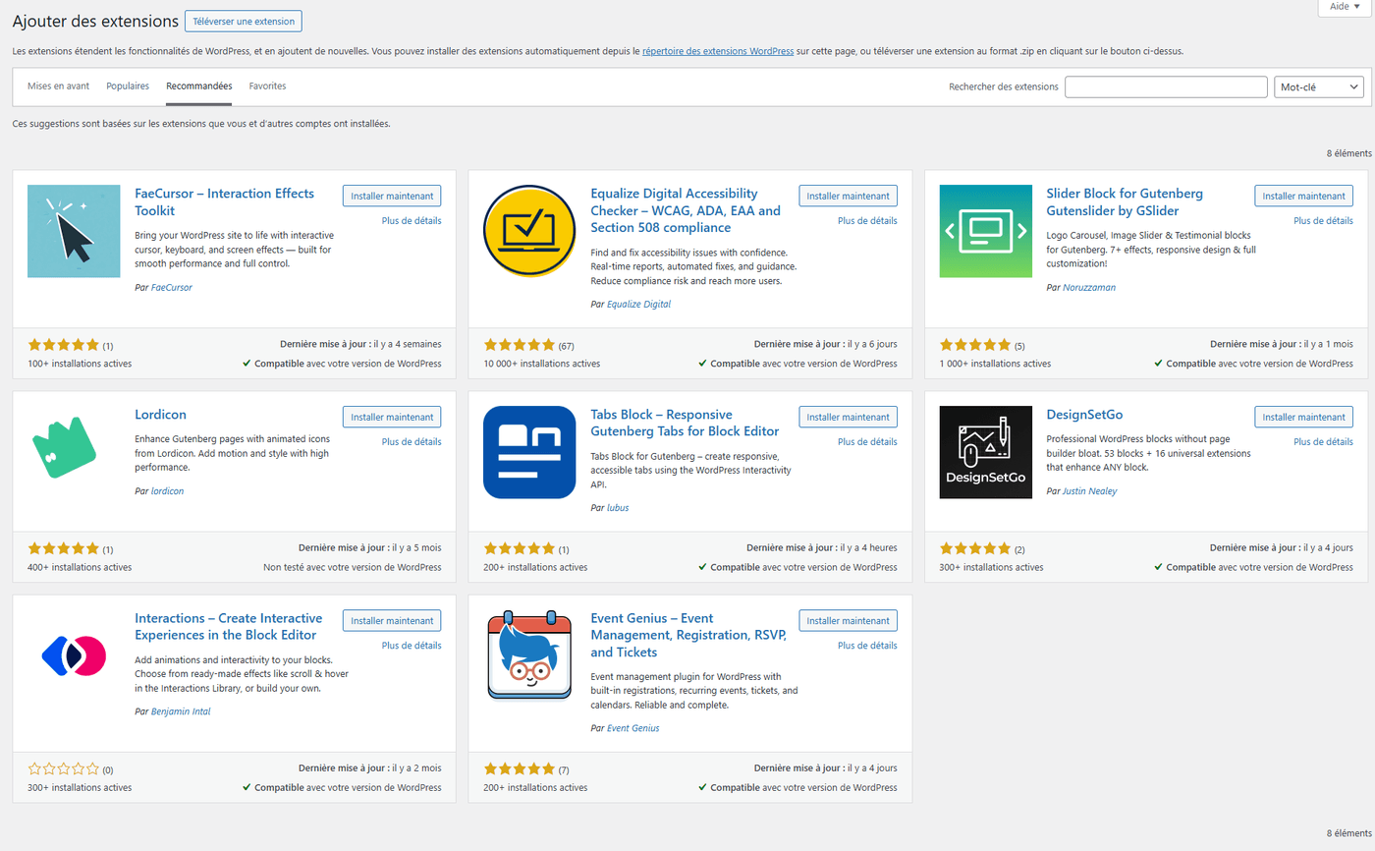Viewport: 1375px width, 851px height.
Task: Click Téléverser une extension
Action: tap(243, 21)
